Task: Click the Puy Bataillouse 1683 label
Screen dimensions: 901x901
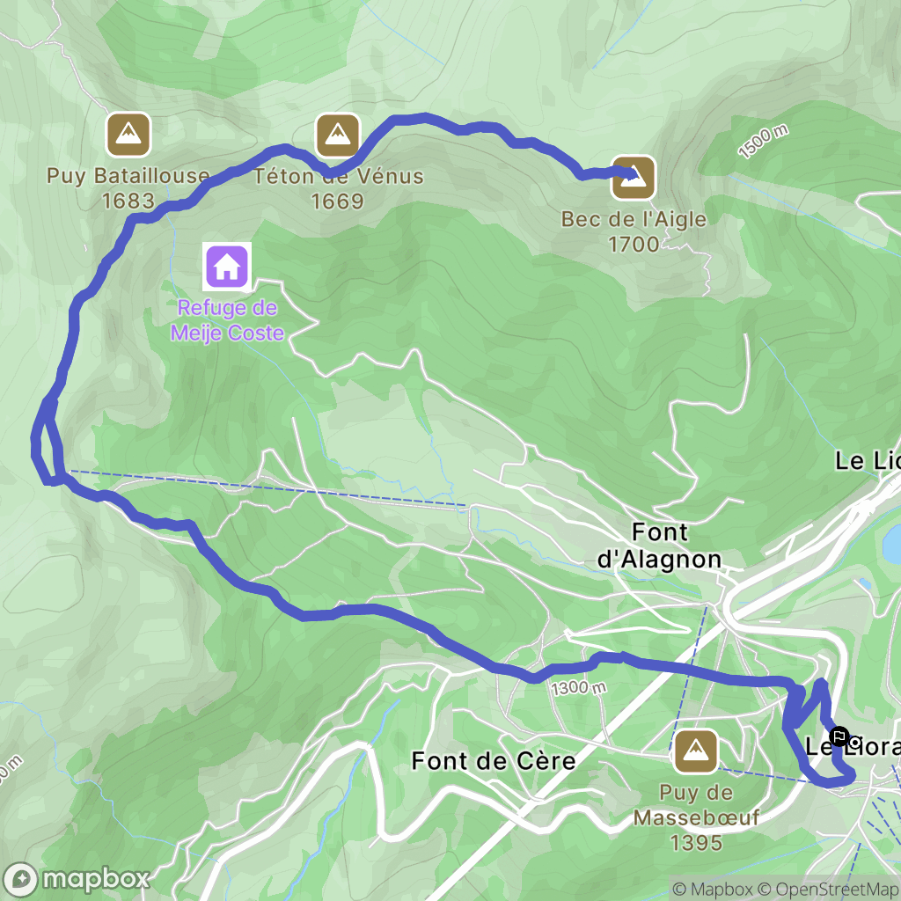Action: coord(128,188)
